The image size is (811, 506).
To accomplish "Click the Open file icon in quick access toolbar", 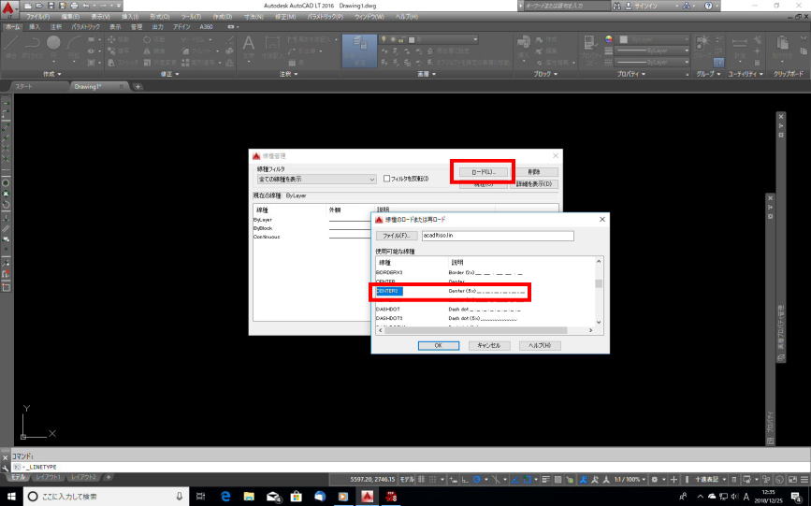I will click(x=38, y=6).
